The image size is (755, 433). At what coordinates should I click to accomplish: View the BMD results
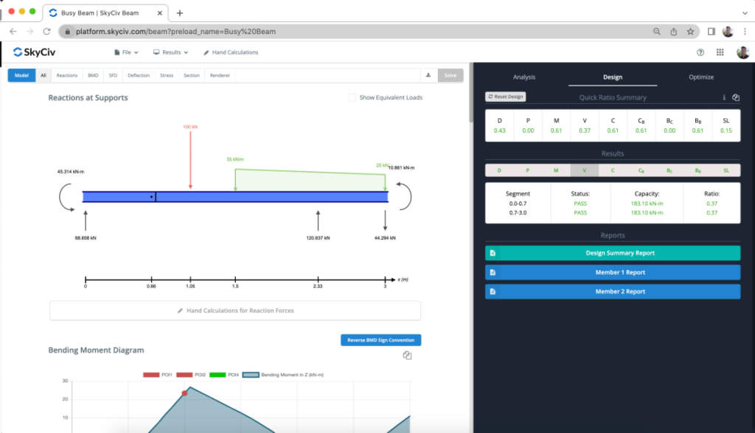point(91,75)
